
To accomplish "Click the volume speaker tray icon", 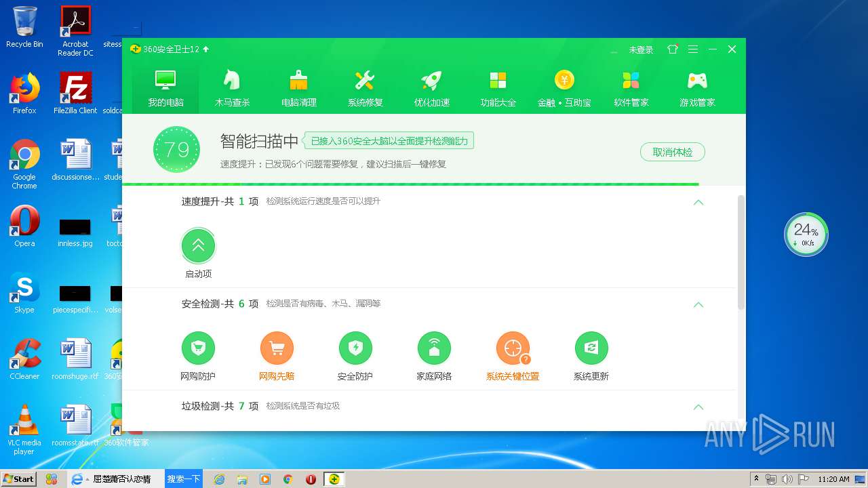I will tap(787, 479).
